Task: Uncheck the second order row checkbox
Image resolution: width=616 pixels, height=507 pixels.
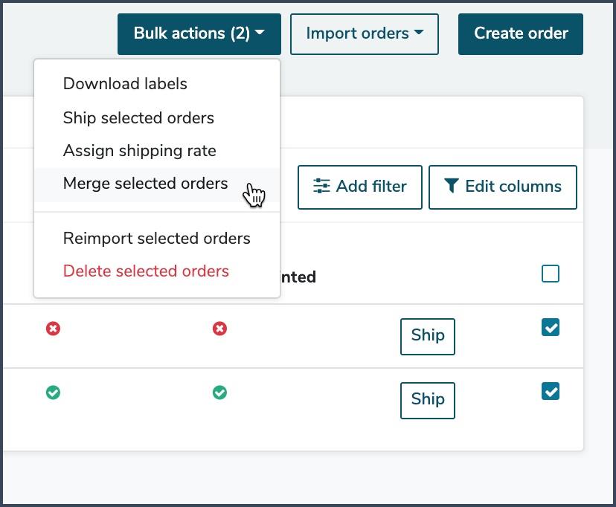Action: point(550,391)
